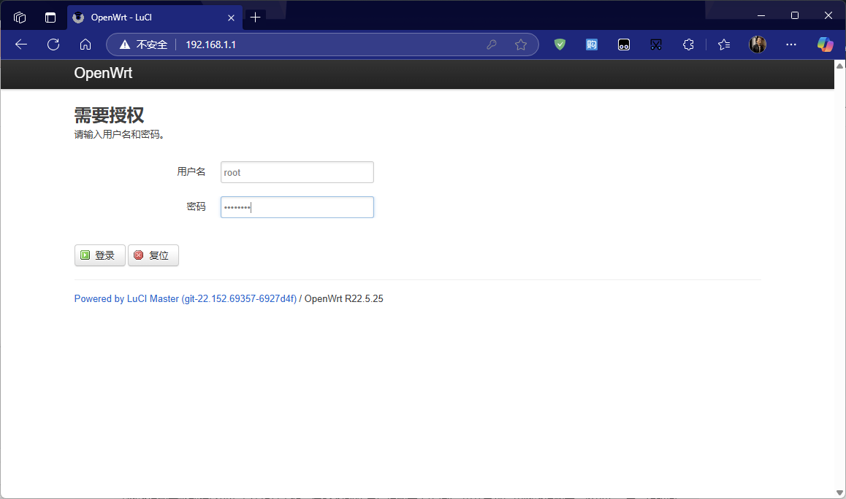Close the OpenWrt - LuCI tab
Image resolution: width=846 pixels, height=499 pixels.
click(230, 18)
